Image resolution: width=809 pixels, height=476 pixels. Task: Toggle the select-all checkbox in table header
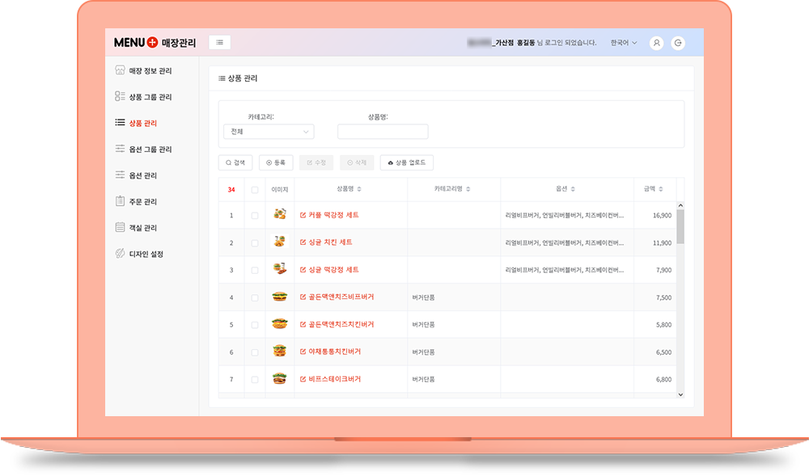coord(255,190)
